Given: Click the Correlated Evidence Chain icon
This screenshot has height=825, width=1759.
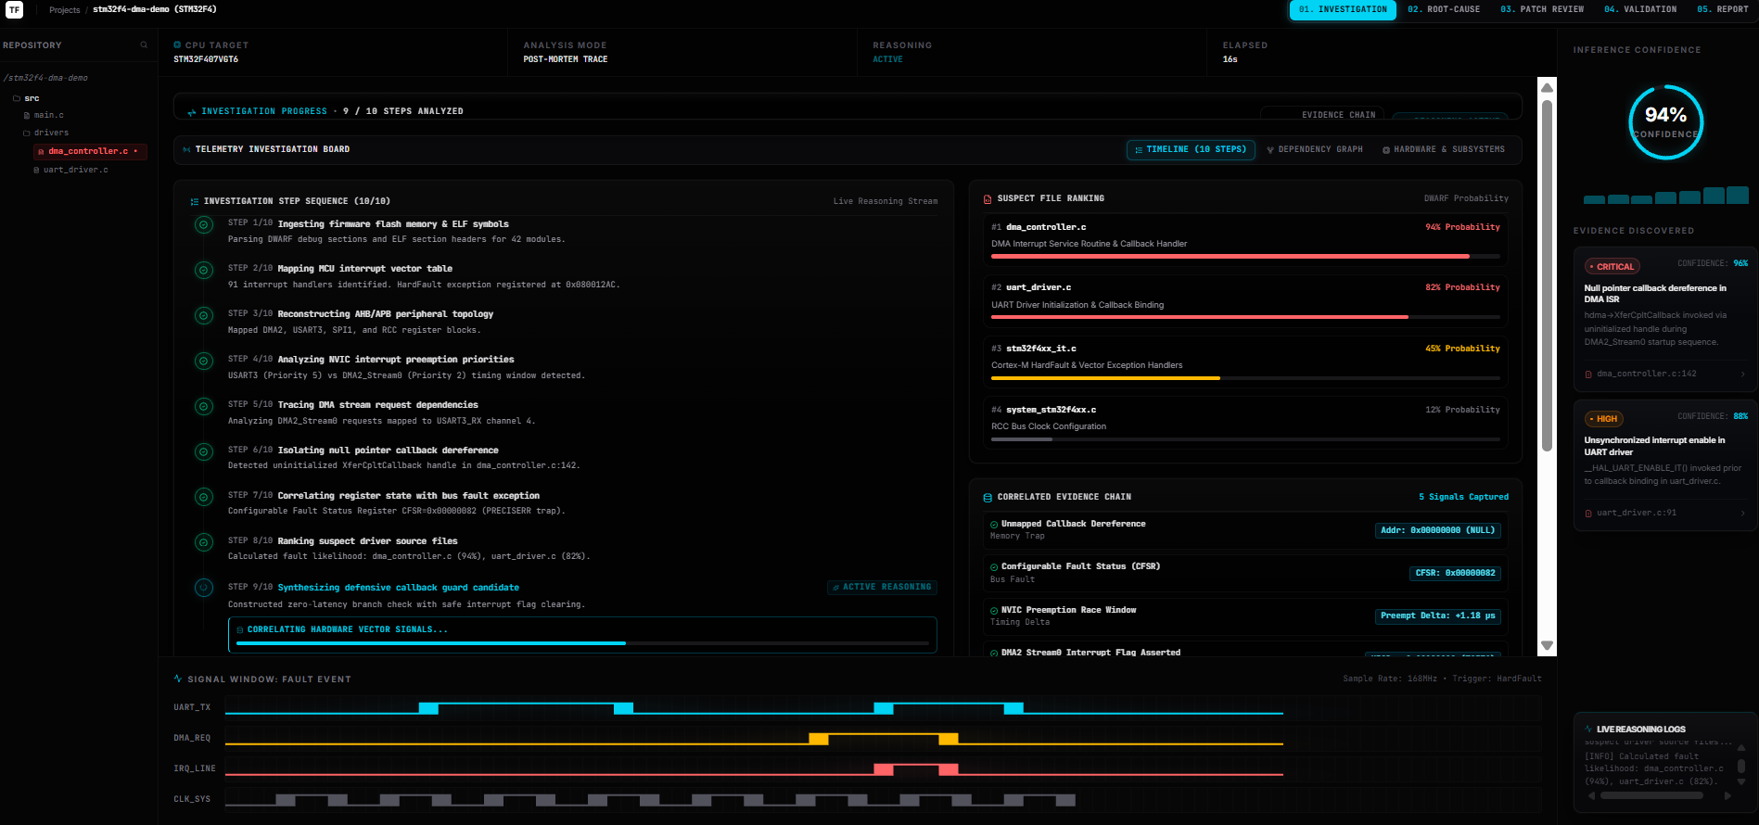Looking at the screenshot, I should click(x=988, y=498).
